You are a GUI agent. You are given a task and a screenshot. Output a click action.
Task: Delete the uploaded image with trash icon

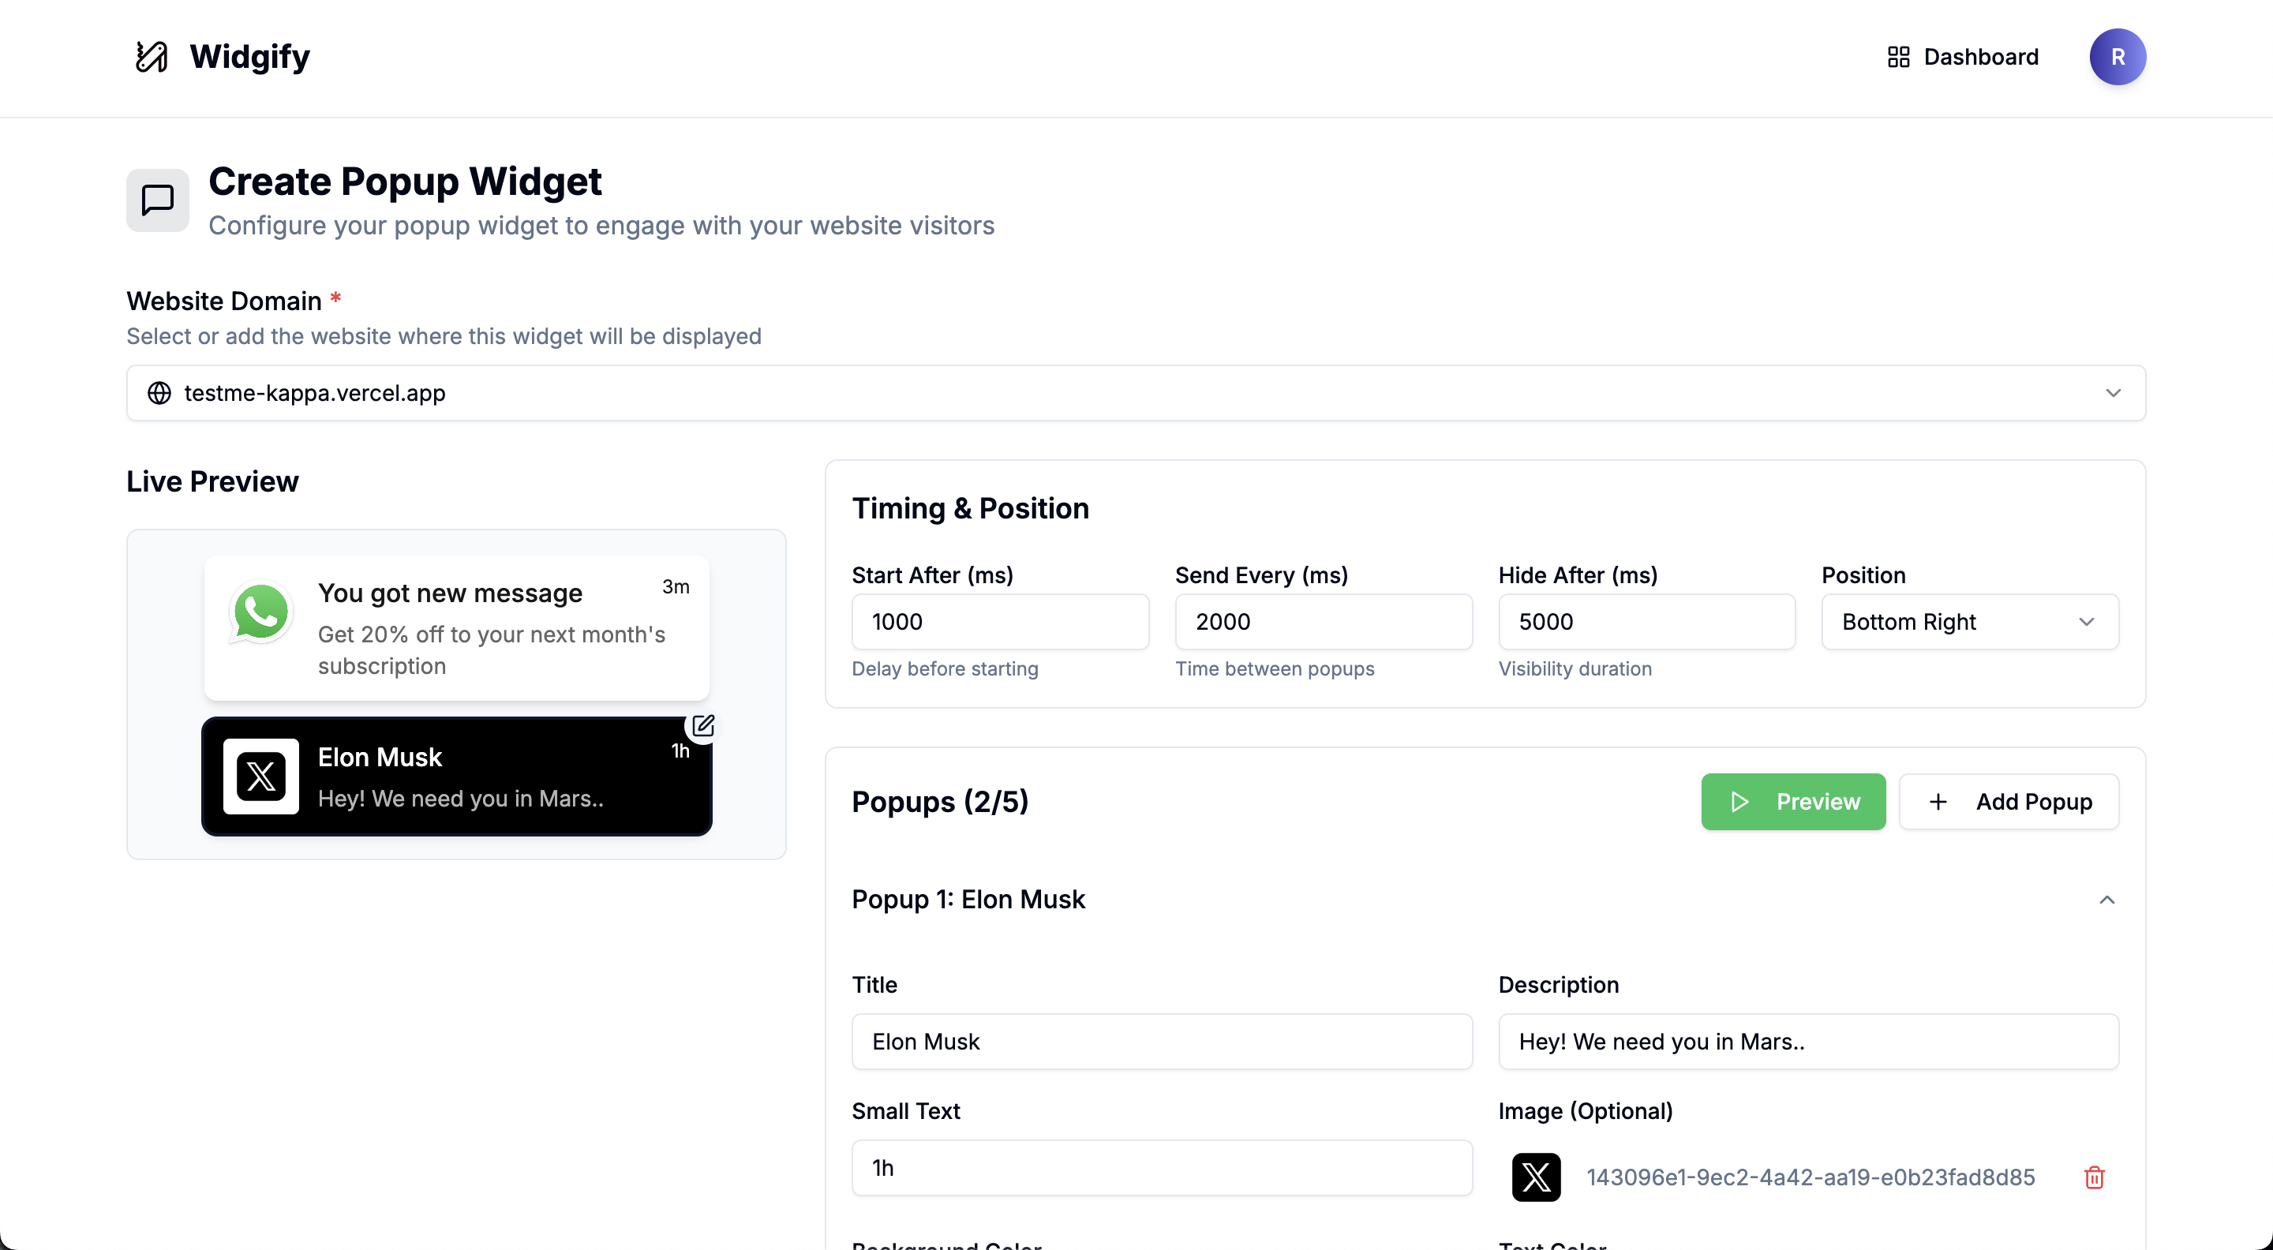(2094, 1177)
